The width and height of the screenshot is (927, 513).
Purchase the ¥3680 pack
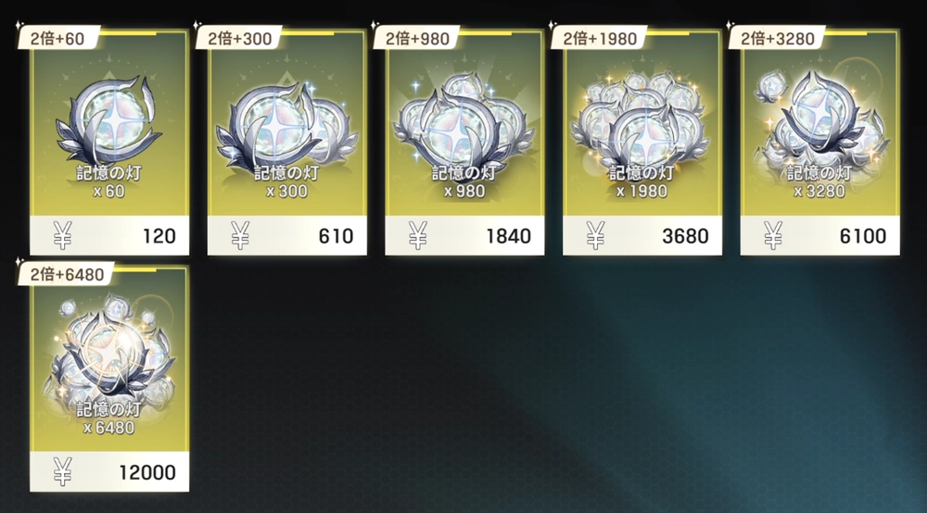point(642,235)
